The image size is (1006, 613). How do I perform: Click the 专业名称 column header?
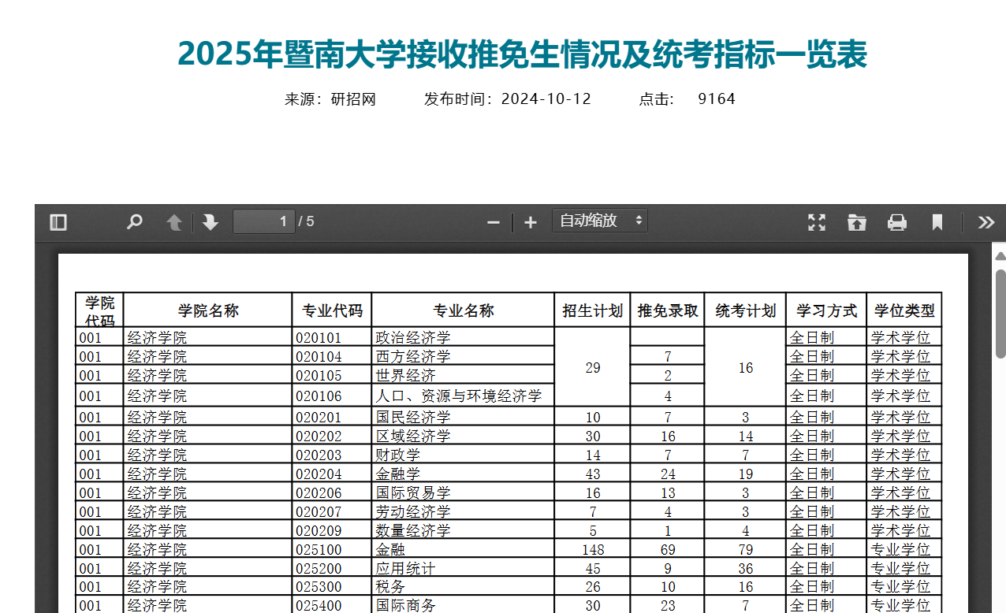463,310
